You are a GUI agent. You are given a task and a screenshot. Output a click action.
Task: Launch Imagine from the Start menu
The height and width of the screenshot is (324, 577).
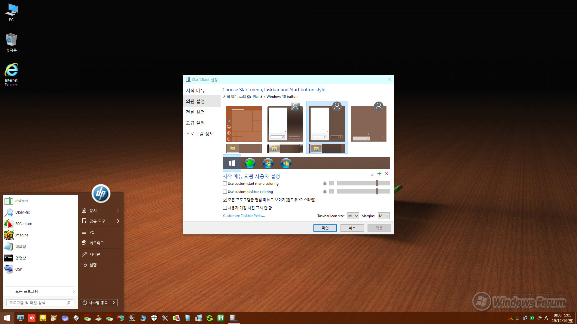pos(40,235)
